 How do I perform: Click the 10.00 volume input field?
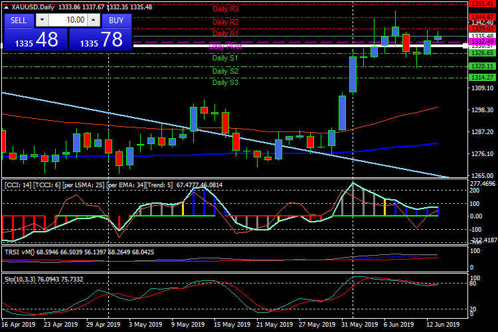pos(67,21)
